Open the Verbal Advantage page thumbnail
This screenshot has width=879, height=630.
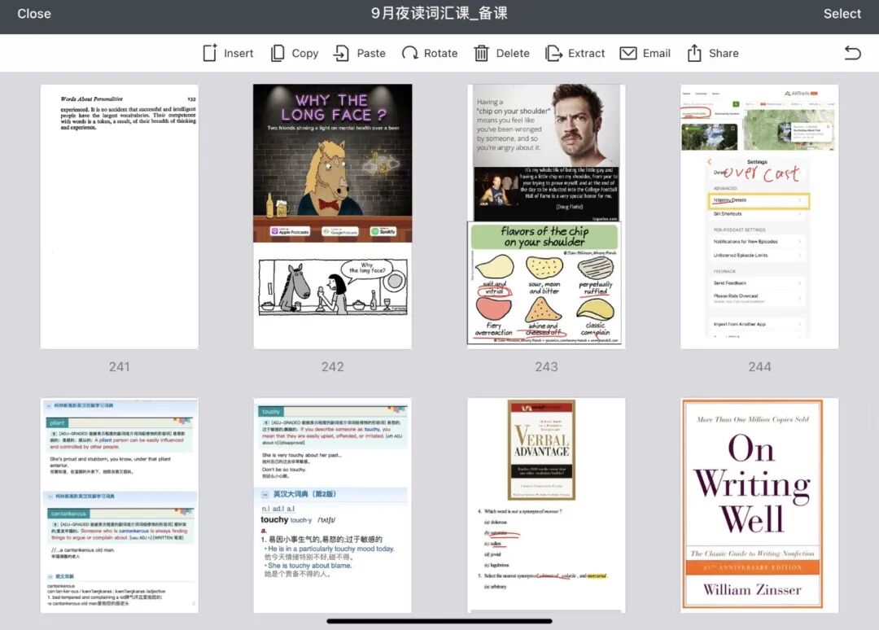point(546,505)
